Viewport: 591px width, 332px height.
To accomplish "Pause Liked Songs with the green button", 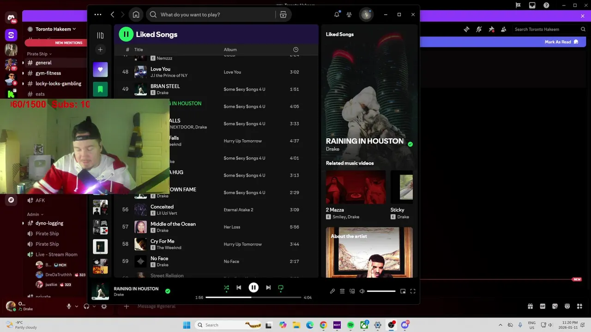I will 126,34.
